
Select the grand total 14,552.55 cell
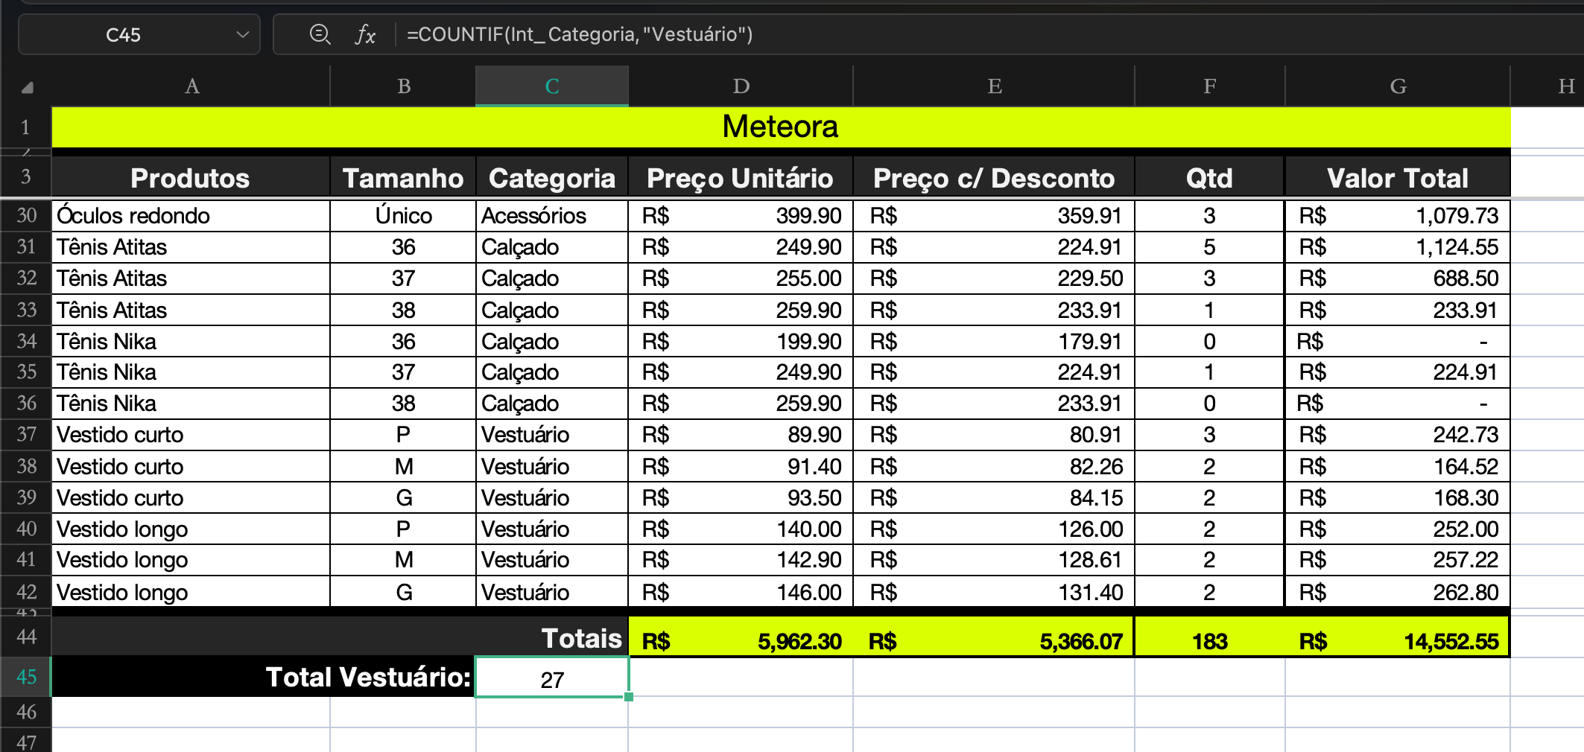click(x=1398, y=637)
